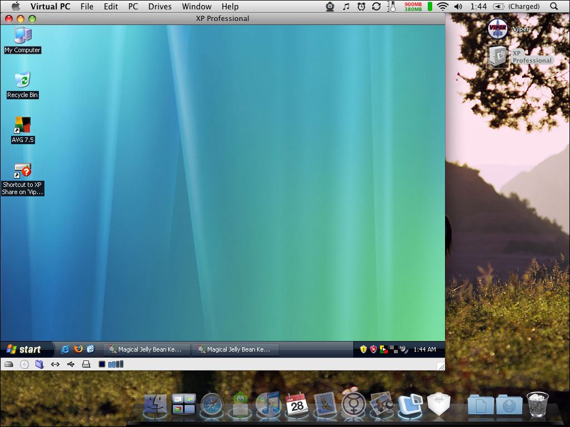
Task: Open the battery (Charged) status menu
Action: (516, 7)
